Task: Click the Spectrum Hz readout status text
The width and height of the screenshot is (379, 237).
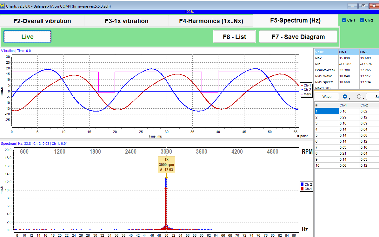Action: pos(34,144)
